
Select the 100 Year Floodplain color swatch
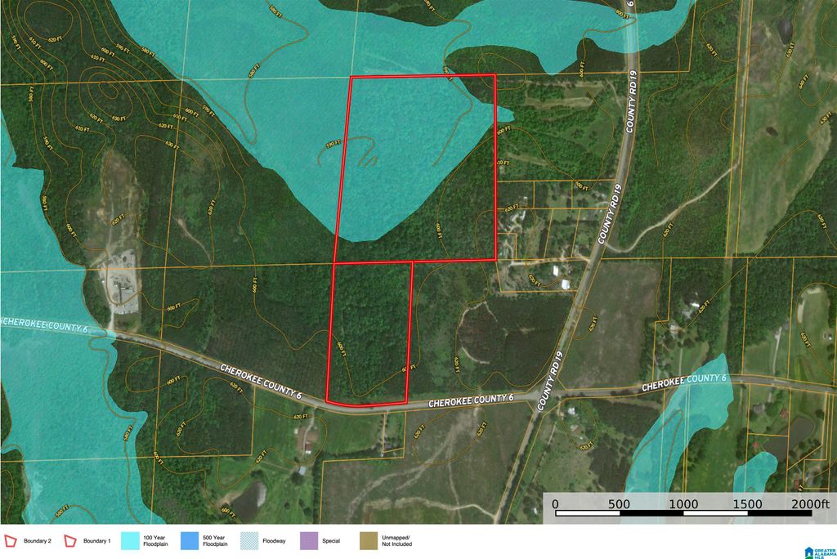click(130, 541)
